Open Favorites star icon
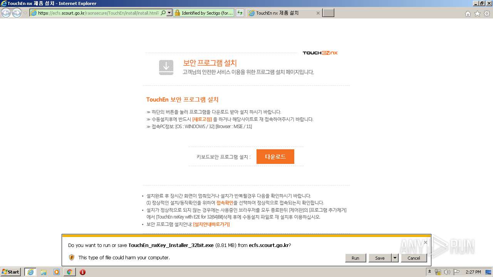The height and width of the screenshot is (277, 493). pos(477,13)
